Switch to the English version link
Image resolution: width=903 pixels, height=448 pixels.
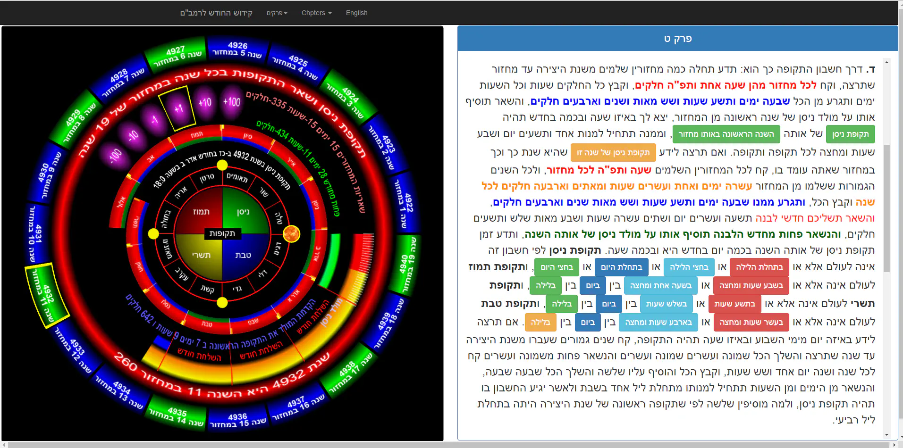click(x=356, y=13)
